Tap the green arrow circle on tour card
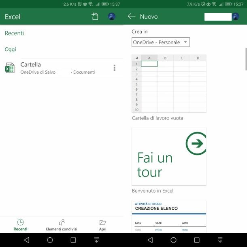 (197, 143)
